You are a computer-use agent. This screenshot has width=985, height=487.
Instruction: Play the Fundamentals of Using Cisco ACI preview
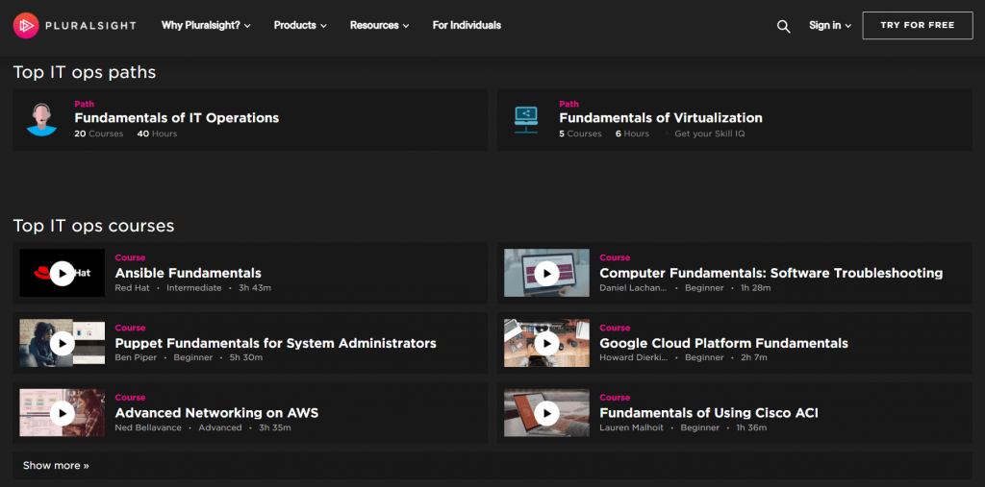tap(546, 413)
